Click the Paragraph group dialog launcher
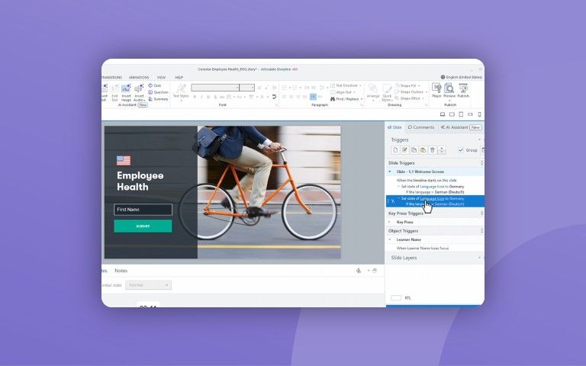 point(362,105)
